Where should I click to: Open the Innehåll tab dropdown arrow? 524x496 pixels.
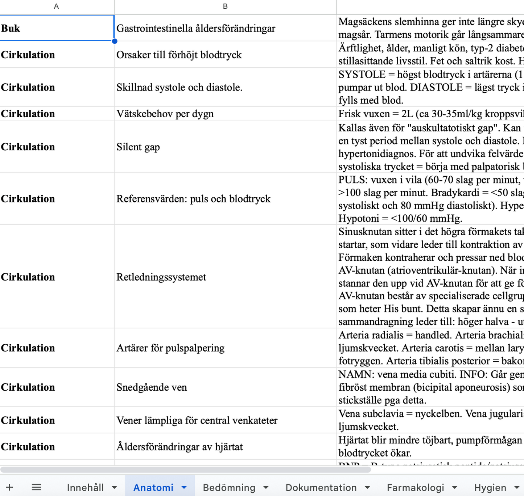(115, 487)
